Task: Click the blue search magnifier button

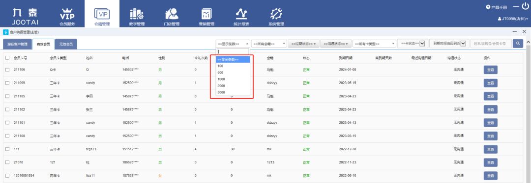Action: 518,44
